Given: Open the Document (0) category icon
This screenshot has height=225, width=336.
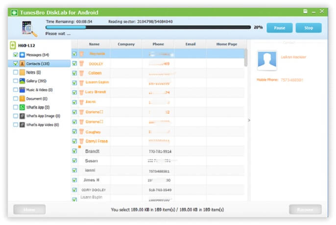Looking at the screenshot, I should pos(23,99).
